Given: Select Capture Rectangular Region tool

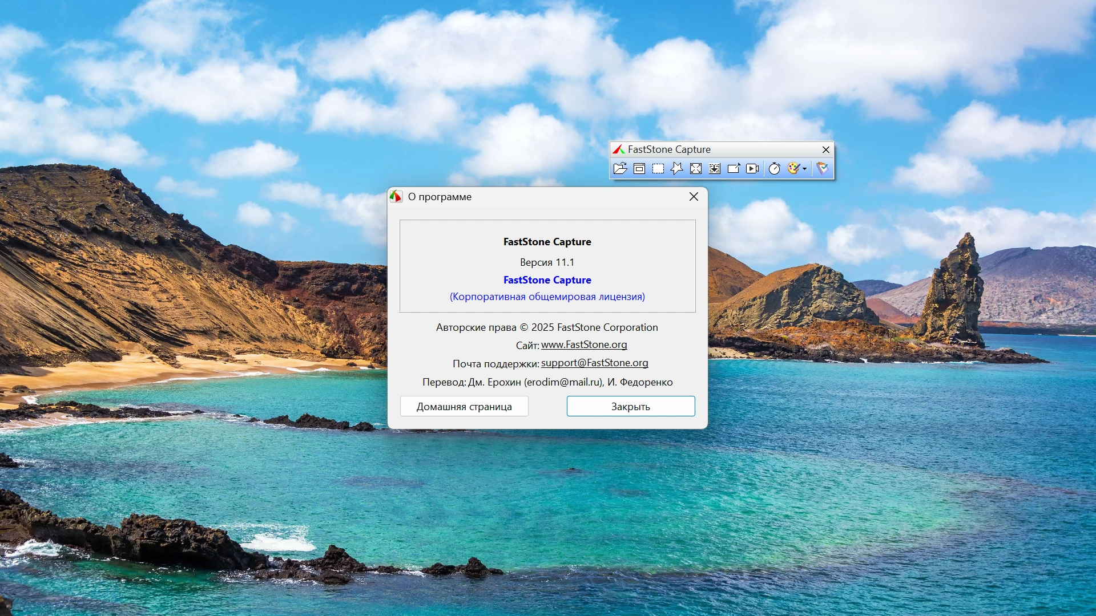Looking at the screenshot, I should click(658, 168).
